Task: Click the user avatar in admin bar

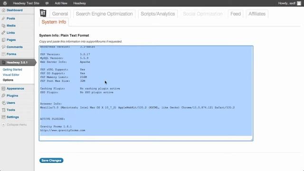Action: pos(299,3)
